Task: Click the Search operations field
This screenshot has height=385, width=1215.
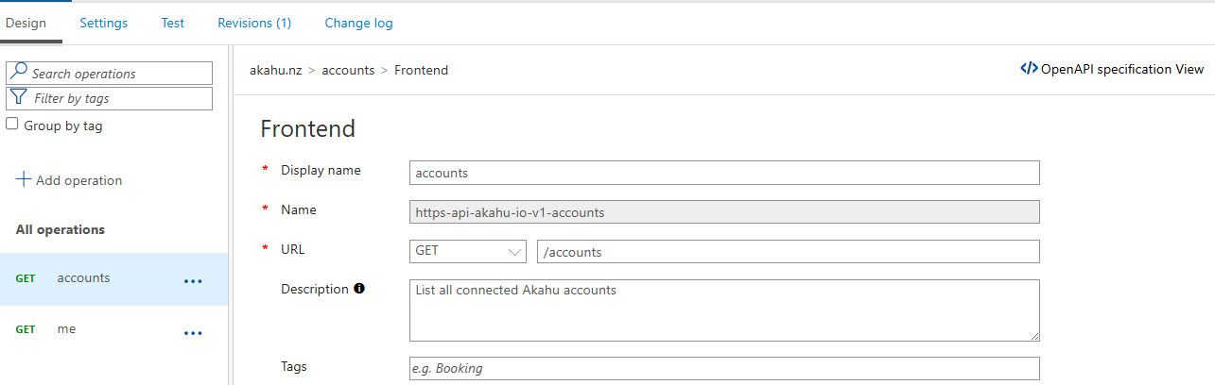Action: (x=109, y=74)
